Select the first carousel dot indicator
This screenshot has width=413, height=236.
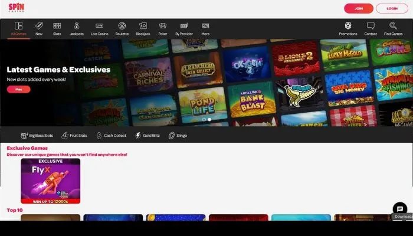pos(204,119)
